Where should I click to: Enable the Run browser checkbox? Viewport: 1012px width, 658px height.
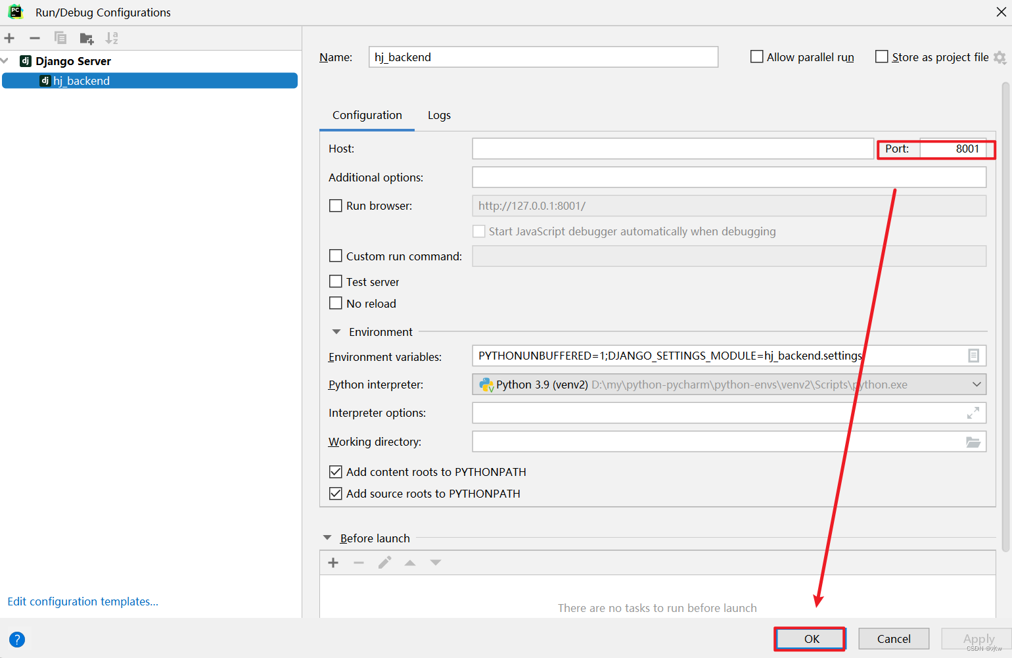336,206
